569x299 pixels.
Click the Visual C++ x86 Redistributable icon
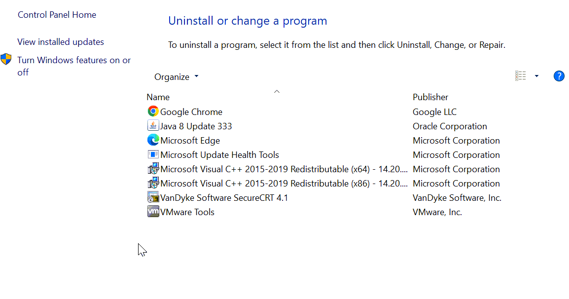click(x=153, y=183)
